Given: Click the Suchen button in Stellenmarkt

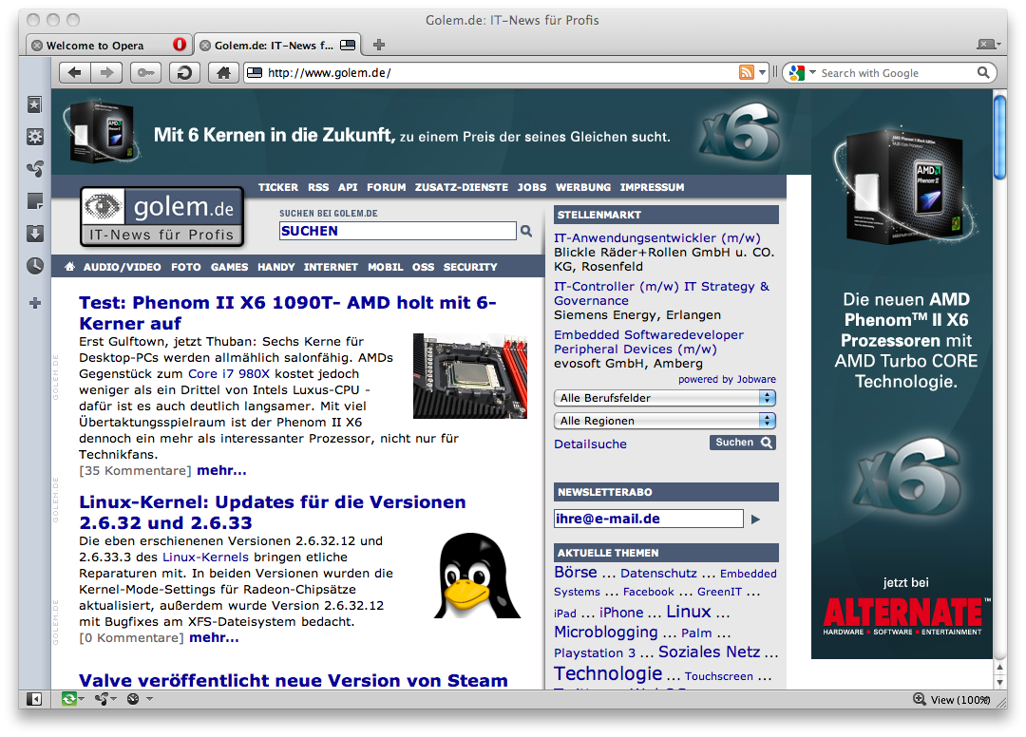Looking at the screenshot, I should point(742,442).
